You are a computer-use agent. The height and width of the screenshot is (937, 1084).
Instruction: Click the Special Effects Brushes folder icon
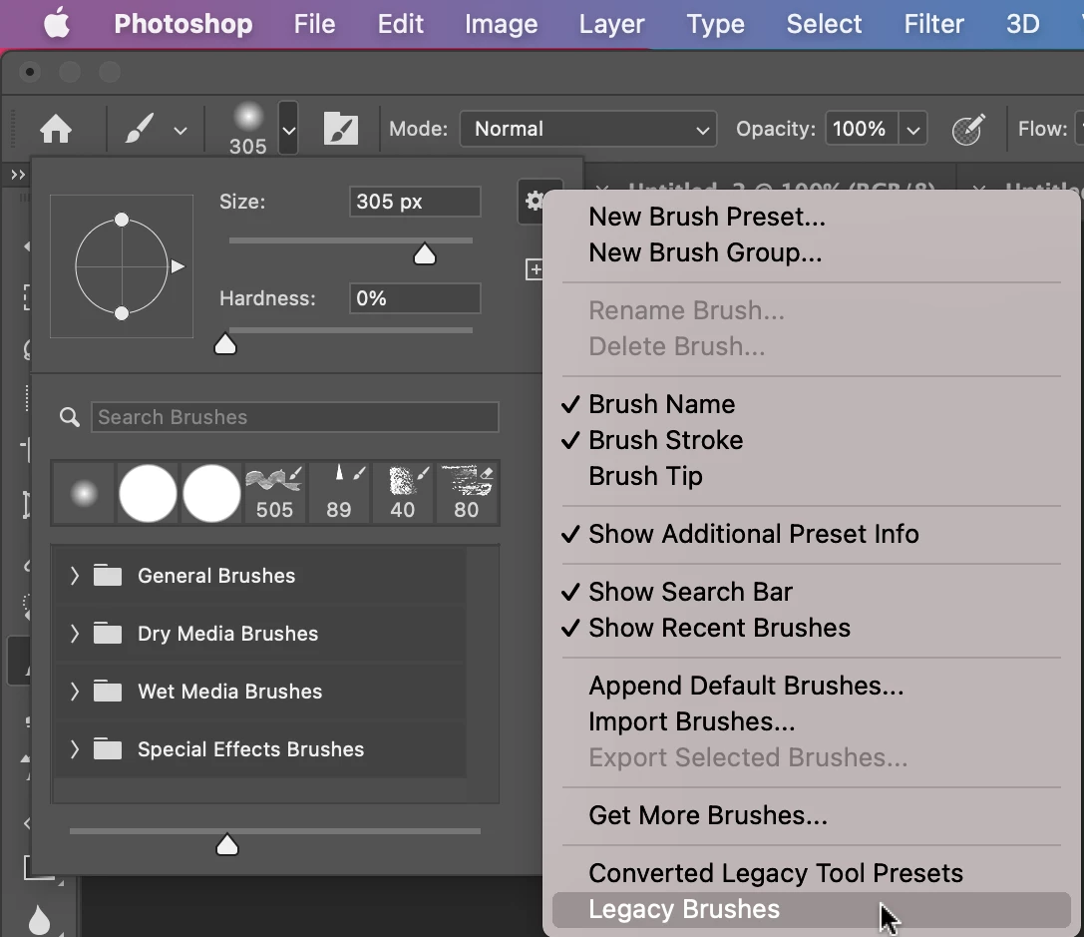point(108,749)
